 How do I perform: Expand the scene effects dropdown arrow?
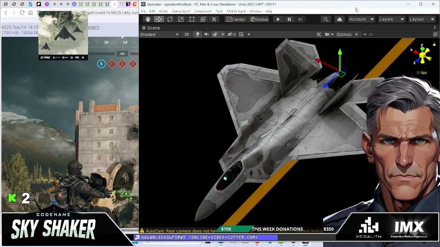tap(223, 34)
